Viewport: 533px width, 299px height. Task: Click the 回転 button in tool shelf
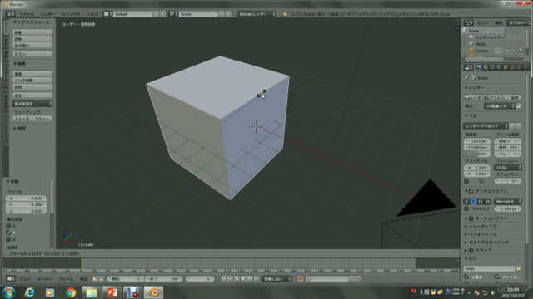(32, 39)
